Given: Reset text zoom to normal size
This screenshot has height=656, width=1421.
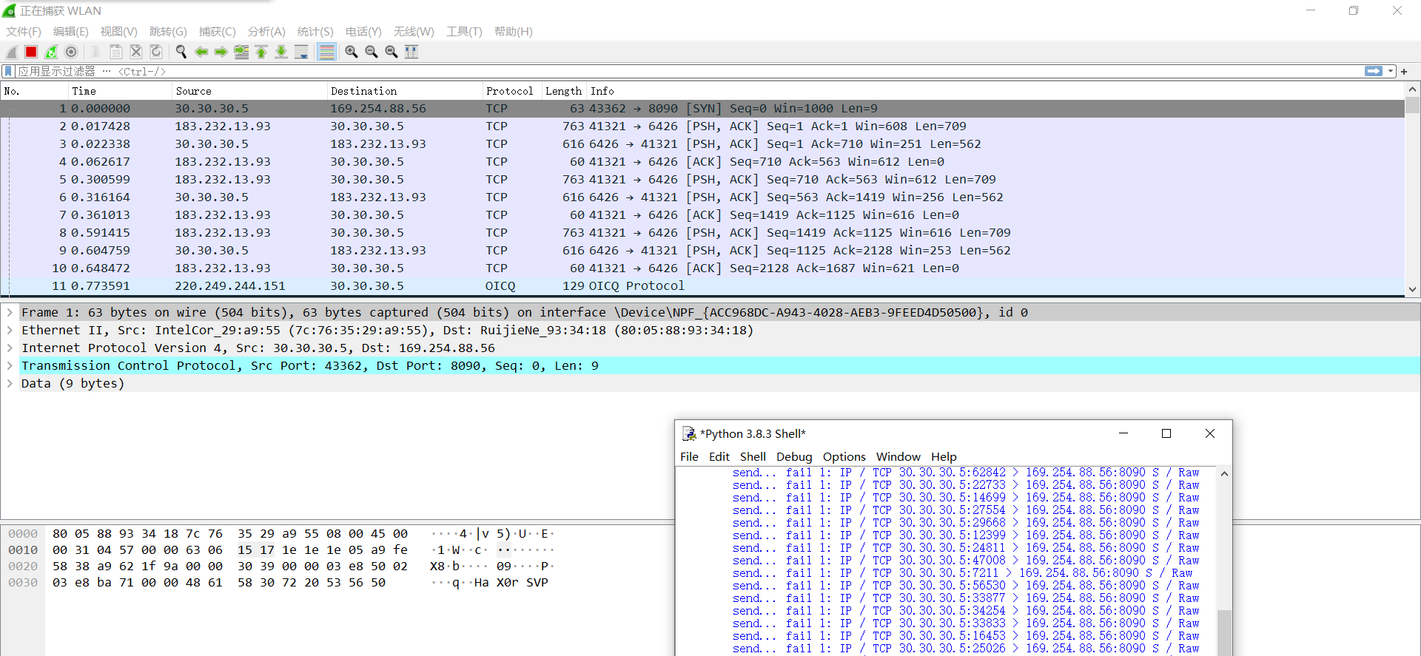Looking at the screenshot, I should [392, 52].
